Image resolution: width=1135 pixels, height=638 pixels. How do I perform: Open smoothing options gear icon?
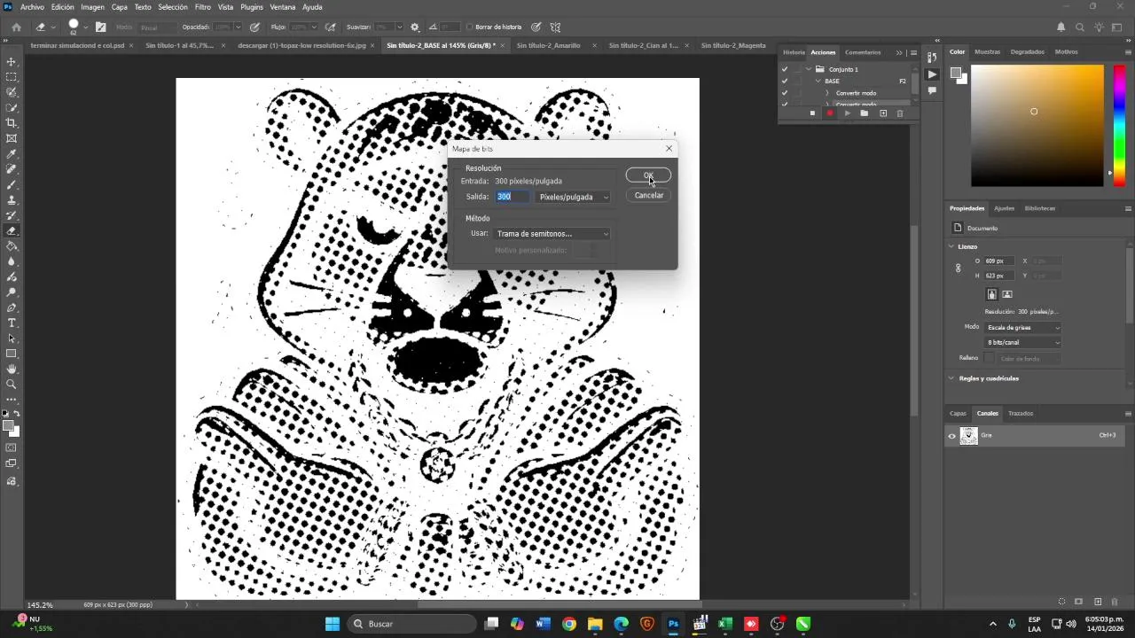(x=414, y=27)
